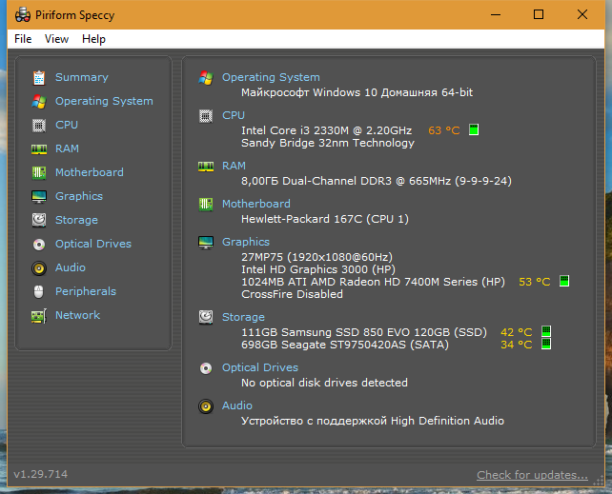
Task: Click the Optical Drives disc icon in sidebar
Action: coord(39,245)
